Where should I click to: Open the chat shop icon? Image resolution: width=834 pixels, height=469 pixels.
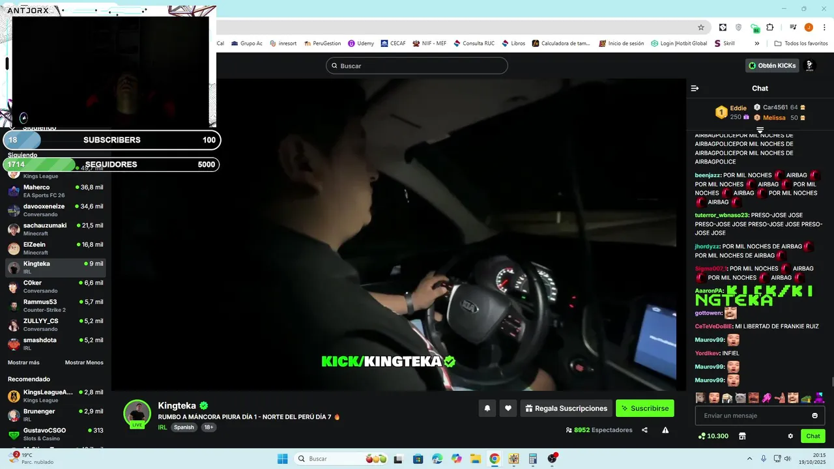(x=741, y=436)
